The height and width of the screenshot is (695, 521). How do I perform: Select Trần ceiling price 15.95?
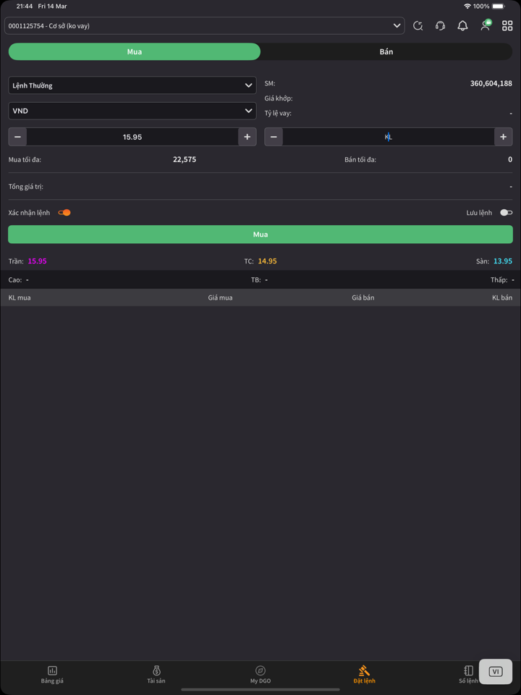point(37,261)
